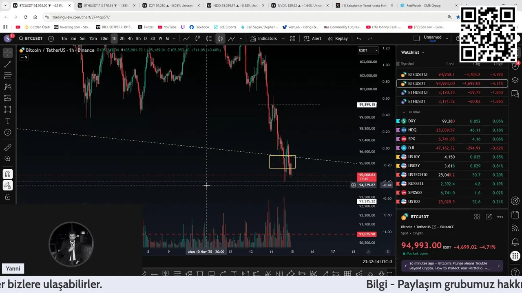The height and width of the screenshot is (293, 522).
Task: Create an Alert from the toolbar
Action: [312, 38]
